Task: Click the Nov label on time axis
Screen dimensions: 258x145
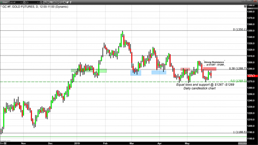Action: pos(23,143)
